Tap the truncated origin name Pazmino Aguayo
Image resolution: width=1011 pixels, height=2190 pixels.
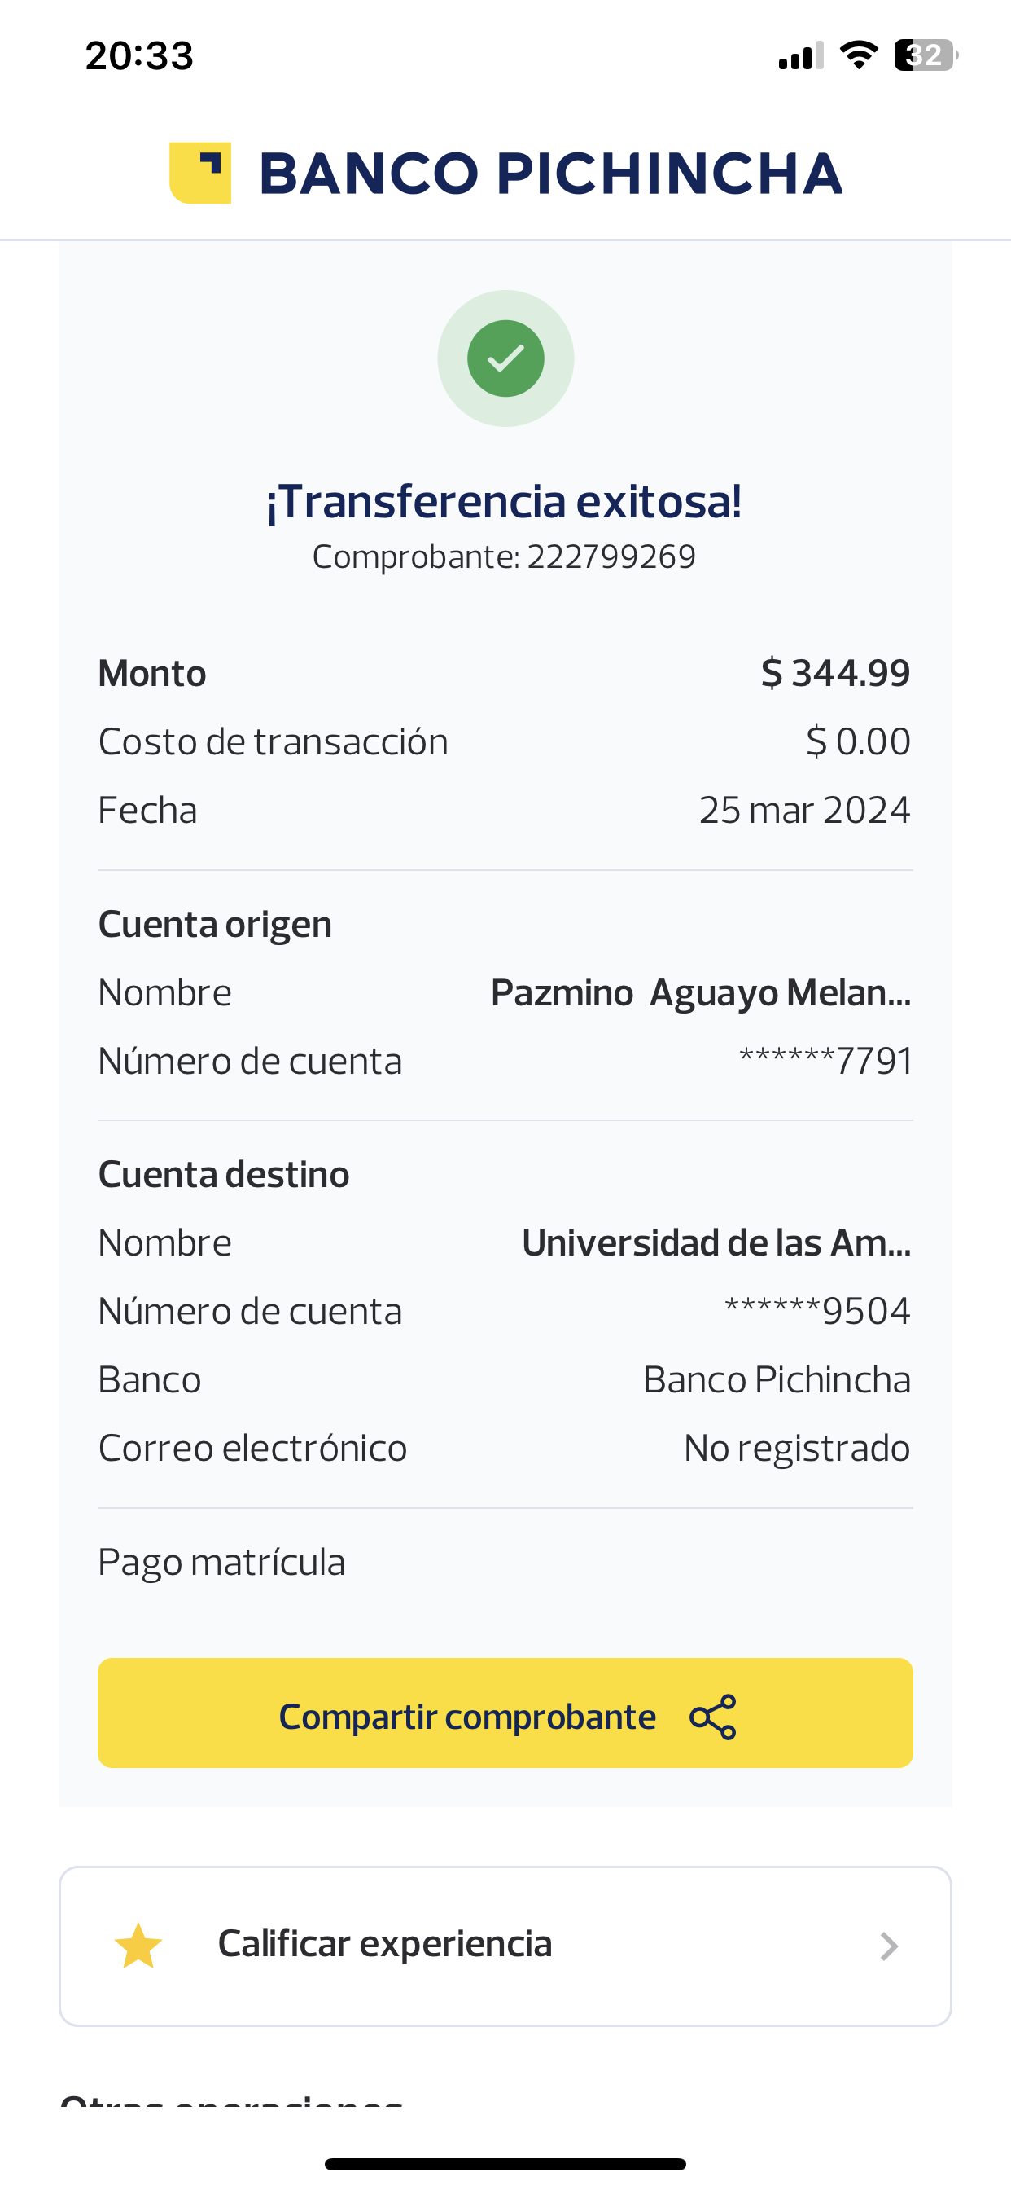point(700,993)
